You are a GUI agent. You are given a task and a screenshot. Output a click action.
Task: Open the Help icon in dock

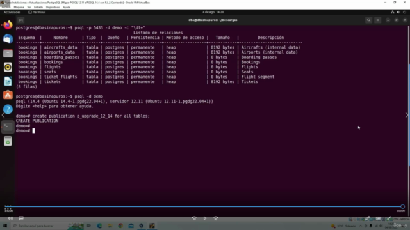click(x=8, y=109)
